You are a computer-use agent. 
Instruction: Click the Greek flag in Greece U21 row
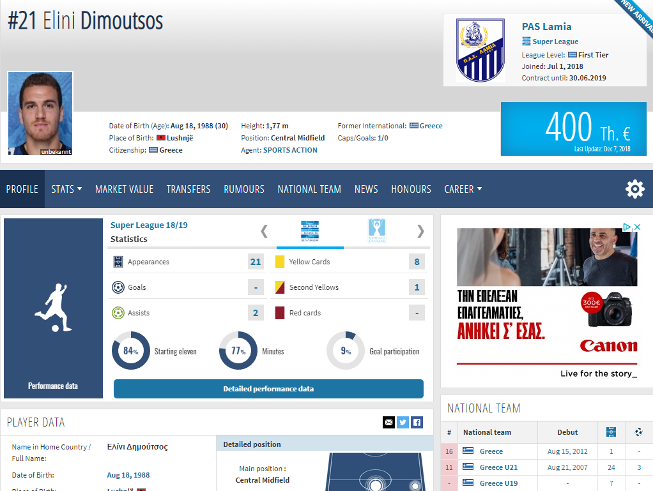click(468, 467)
